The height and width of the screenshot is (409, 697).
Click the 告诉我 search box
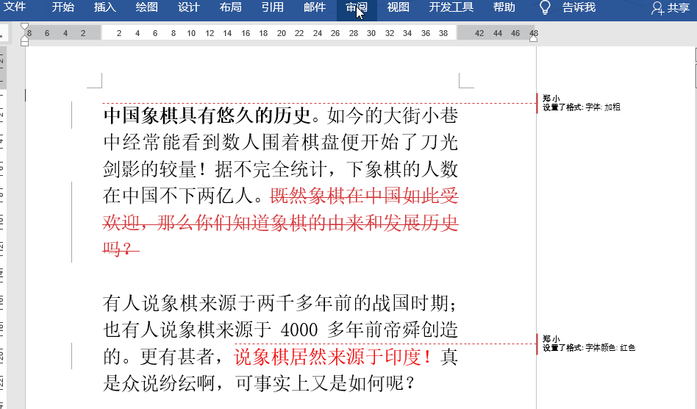click(x=579, y=8)
